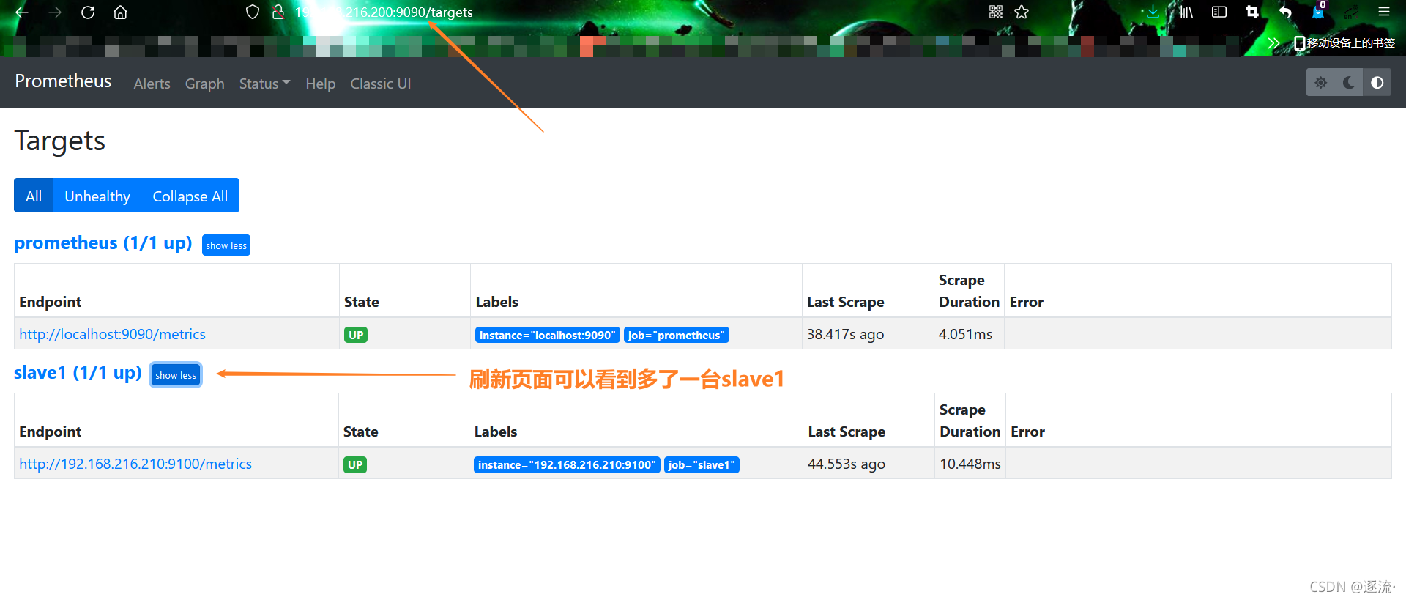Click the Targets page heading

point(60,141)
